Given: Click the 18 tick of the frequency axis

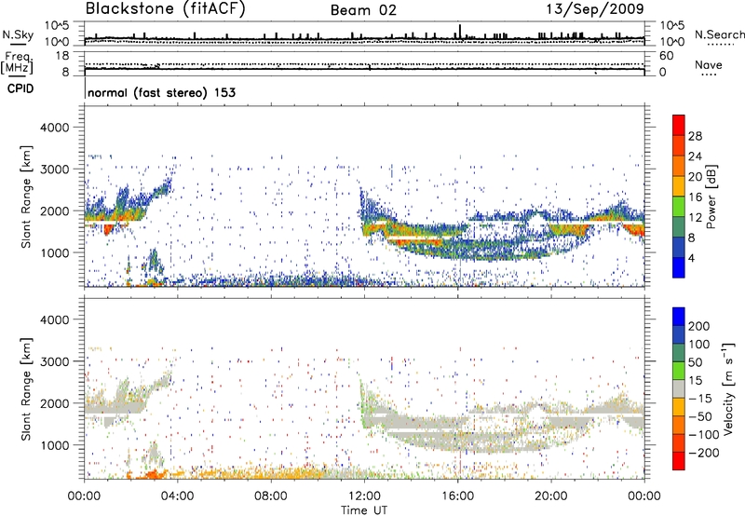Looking at the screenshot, I should pyautogui.click(x=62, y=56).
